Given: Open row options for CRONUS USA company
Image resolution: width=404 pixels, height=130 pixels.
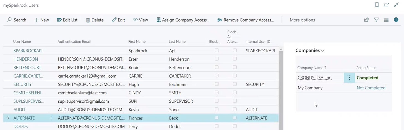Looking at the screenshot, I should (x=349, y=78).
